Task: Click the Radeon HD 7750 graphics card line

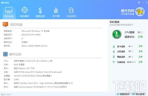Action: point(24,68)
